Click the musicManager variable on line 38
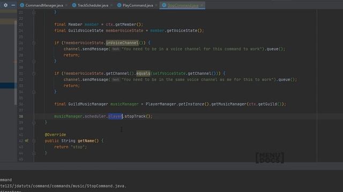This screenshot has height=192, width=343. click(x=68, y=116)
